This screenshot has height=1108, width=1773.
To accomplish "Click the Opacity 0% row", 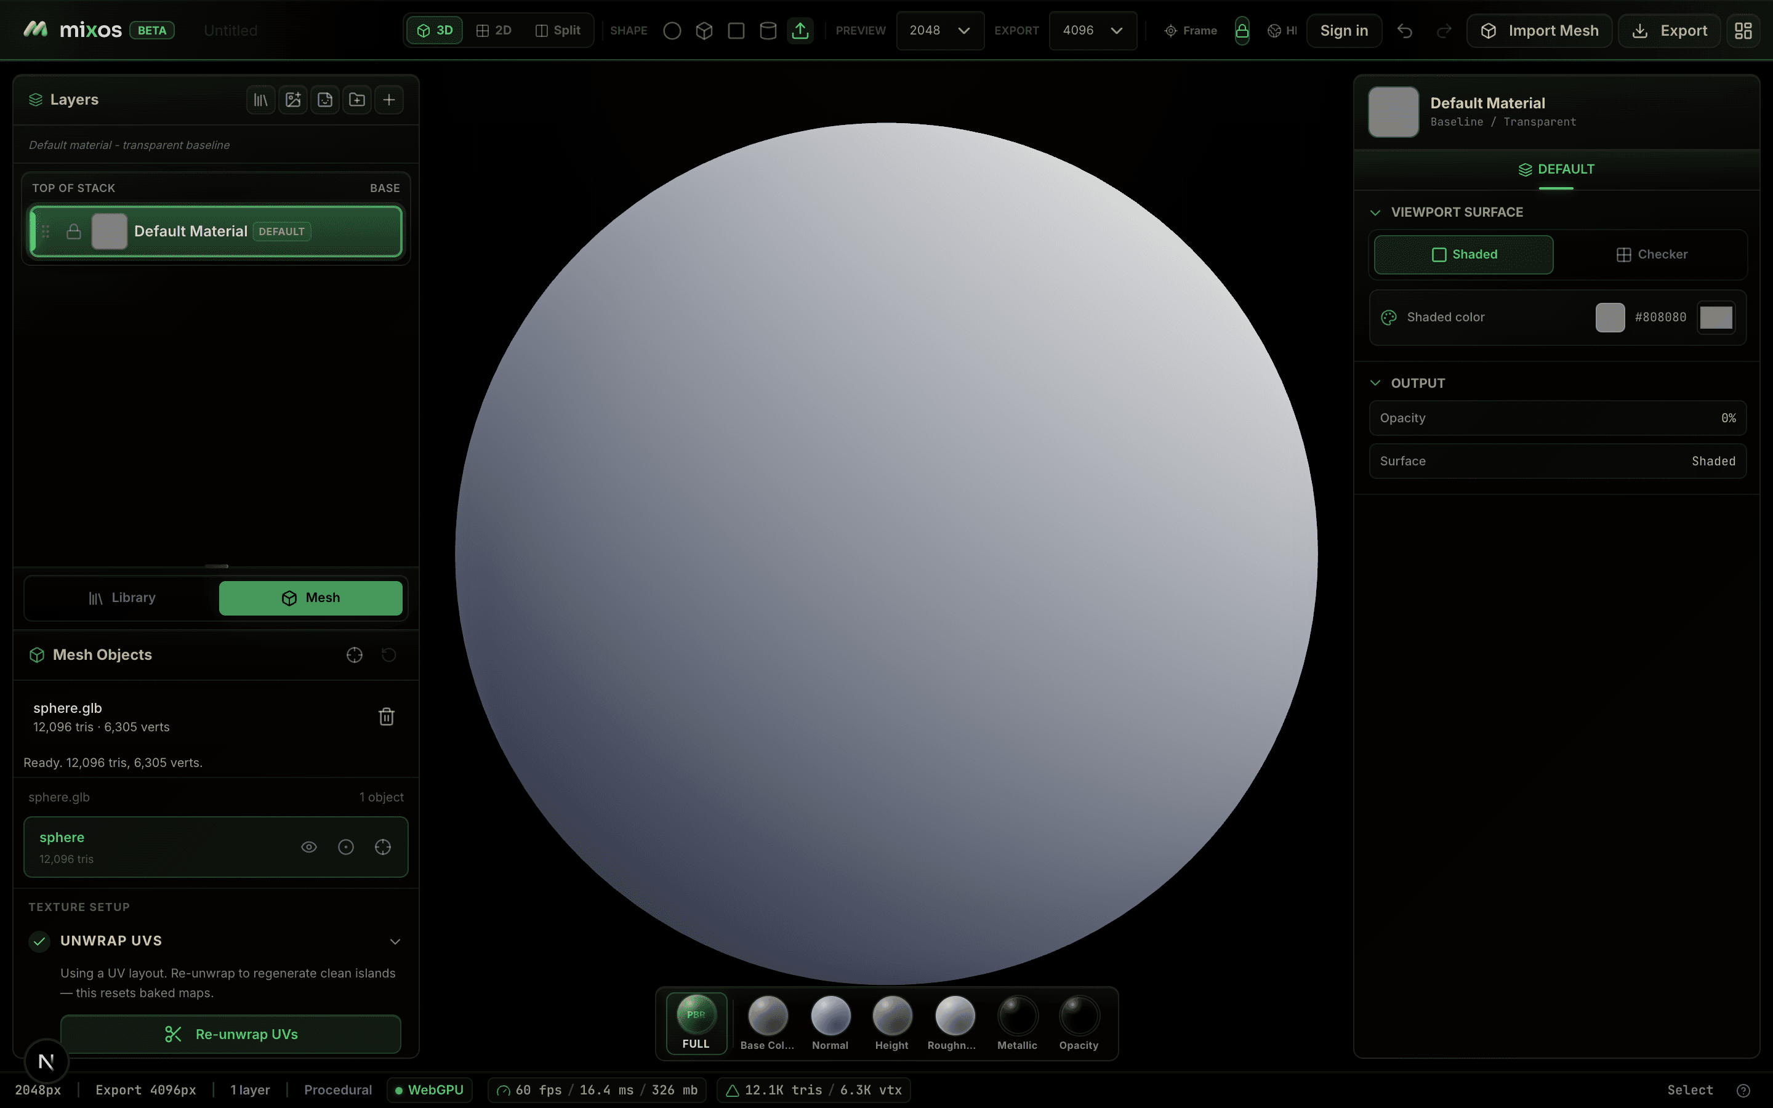I will 1558,419.
